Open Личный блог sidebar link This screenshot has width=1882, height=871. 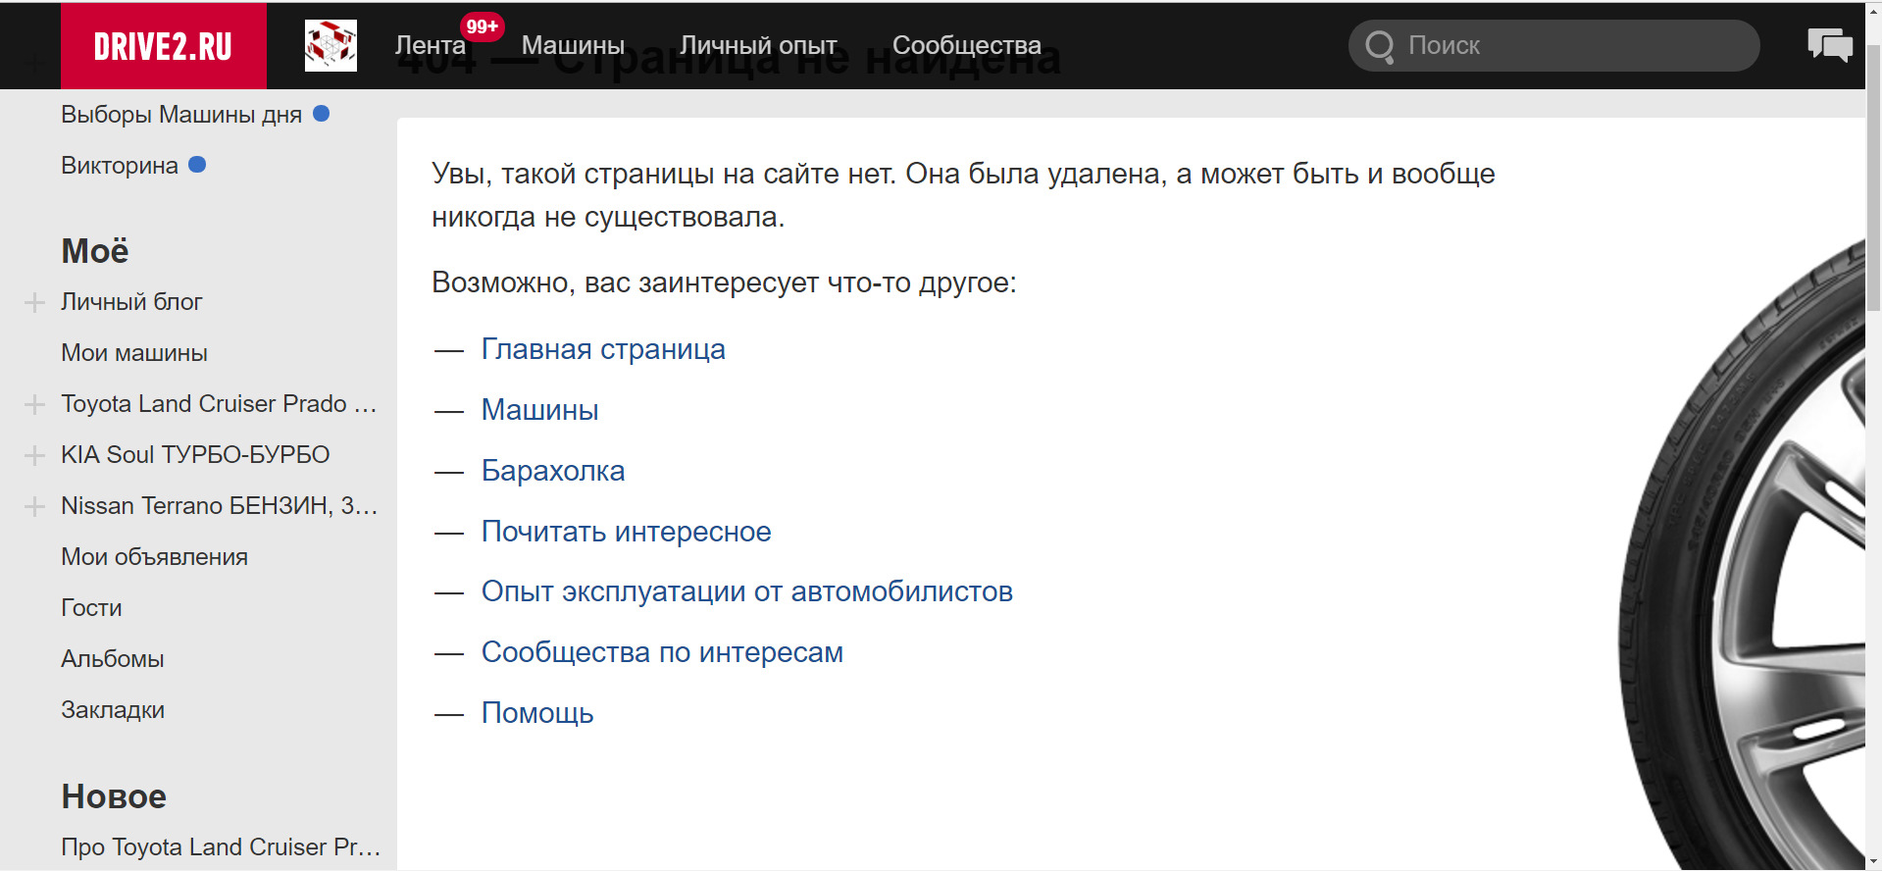point(131,302)
